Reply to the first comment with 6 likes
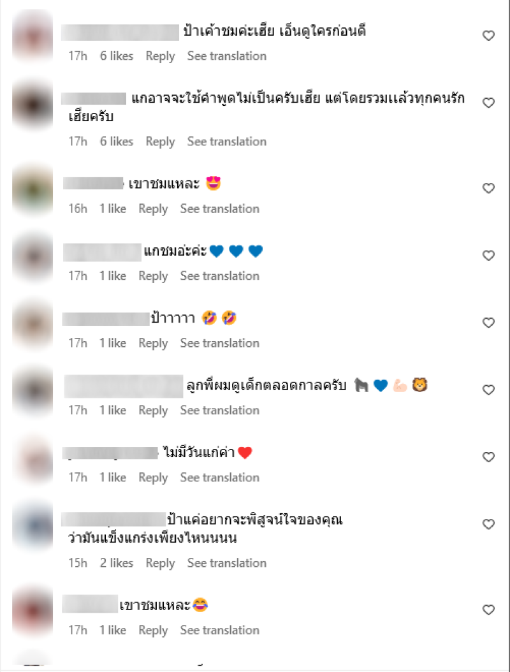 160,56
